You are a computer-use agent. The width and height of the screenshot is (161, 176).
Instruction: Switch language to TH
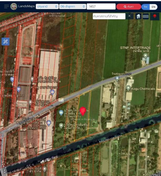tap(145, 7)
